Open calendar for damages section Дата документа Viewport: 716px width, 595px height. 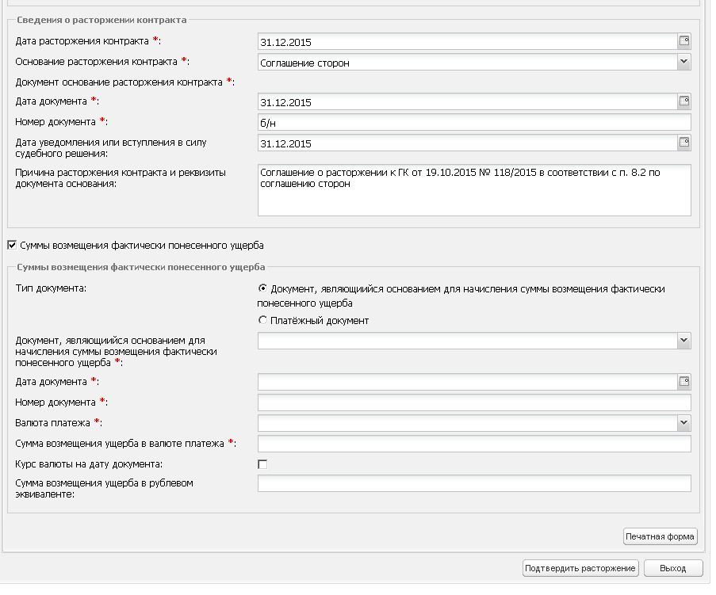[683, 381]
